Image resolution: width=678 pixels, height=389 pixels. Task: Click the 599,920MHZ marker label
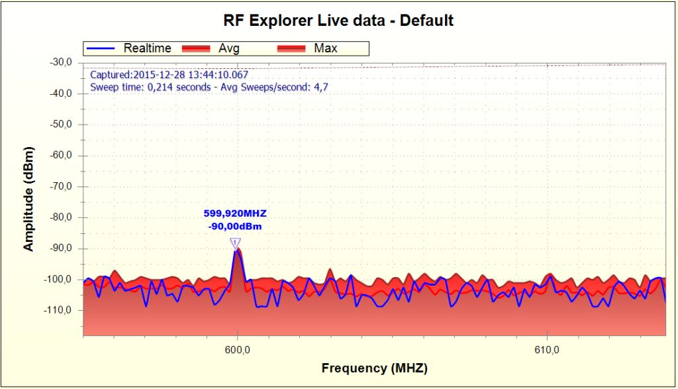(235, 213)
